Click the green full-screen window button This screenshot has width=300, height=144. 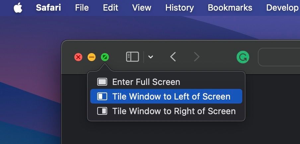(x=105, y=57)
